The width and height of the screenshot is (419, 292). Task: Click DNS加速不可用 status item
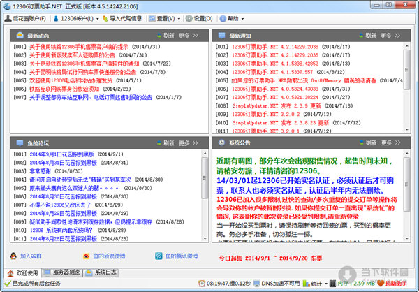pos(277,284)
